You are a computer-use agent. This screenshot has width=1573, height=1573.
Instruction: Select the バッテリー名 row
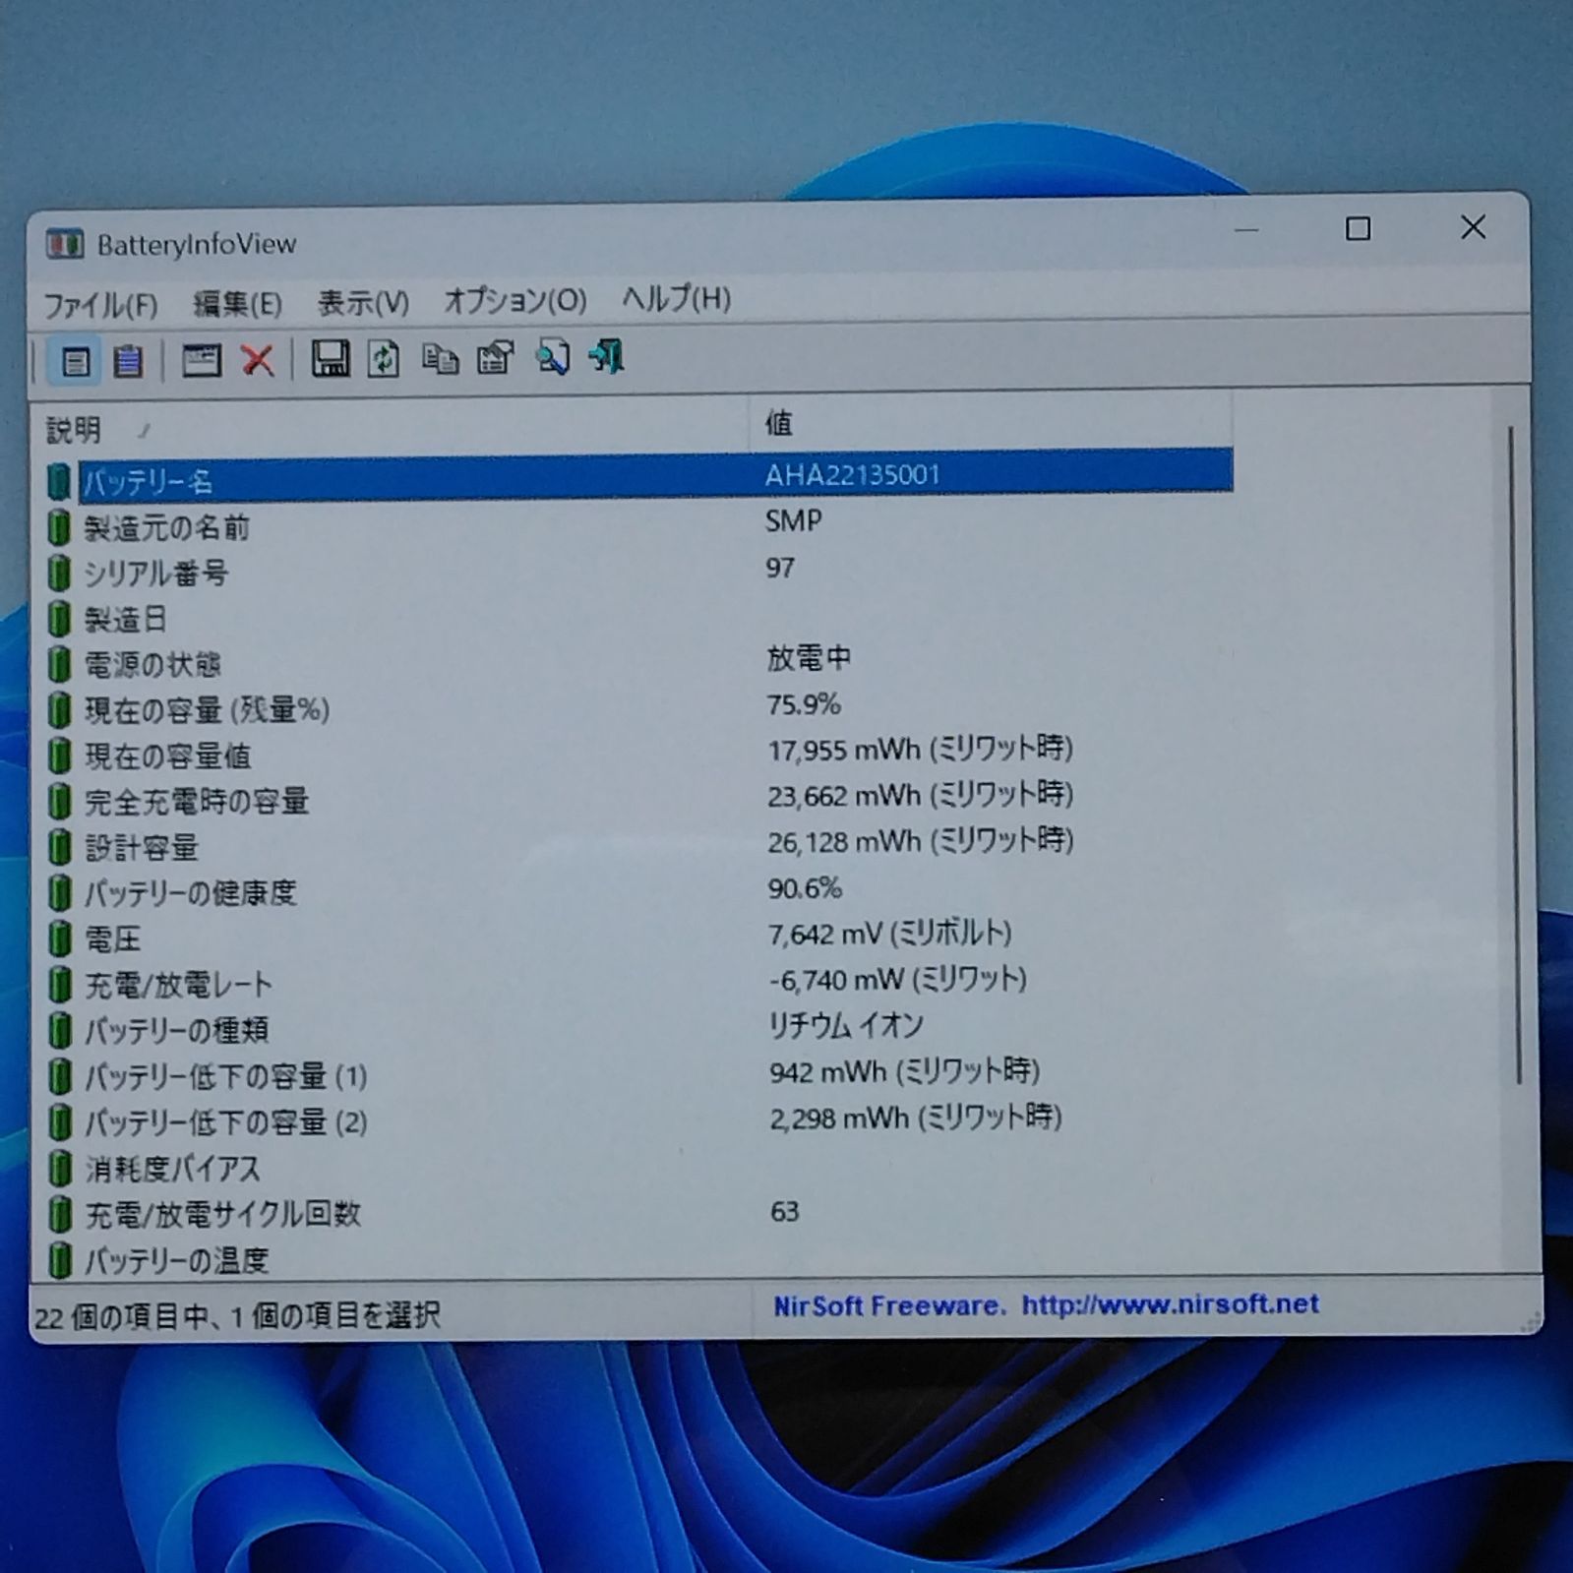tap(638, 478)
